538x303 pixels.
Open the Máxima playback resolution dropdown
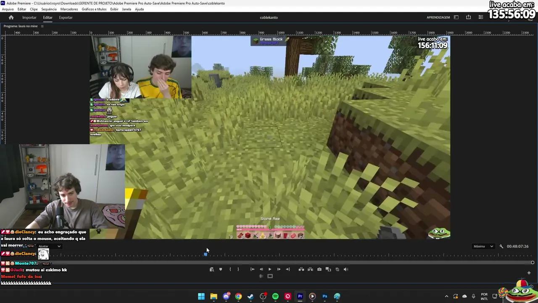pyautogui.click(x=483, y=246)
